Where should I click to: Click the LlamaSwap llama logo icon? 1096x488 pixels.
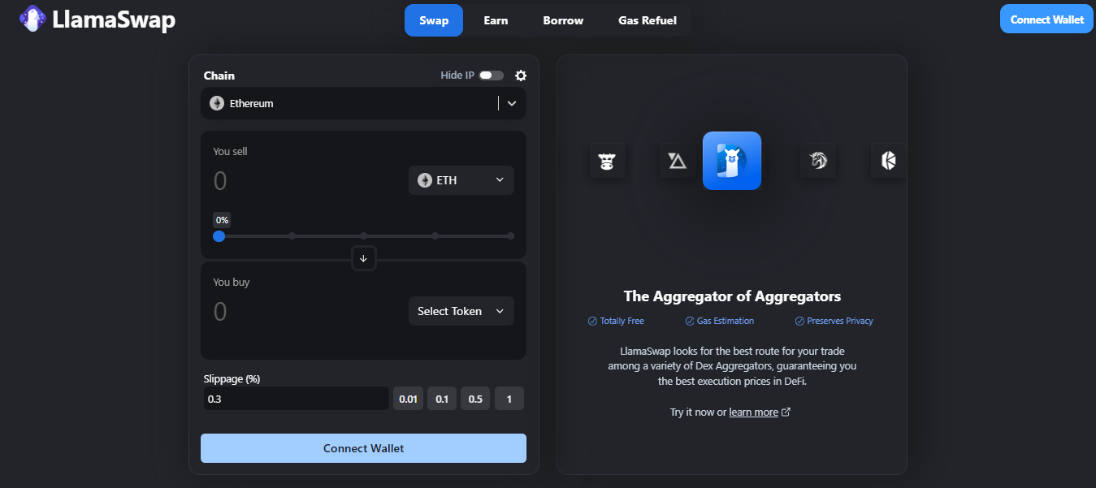point(32,19)
